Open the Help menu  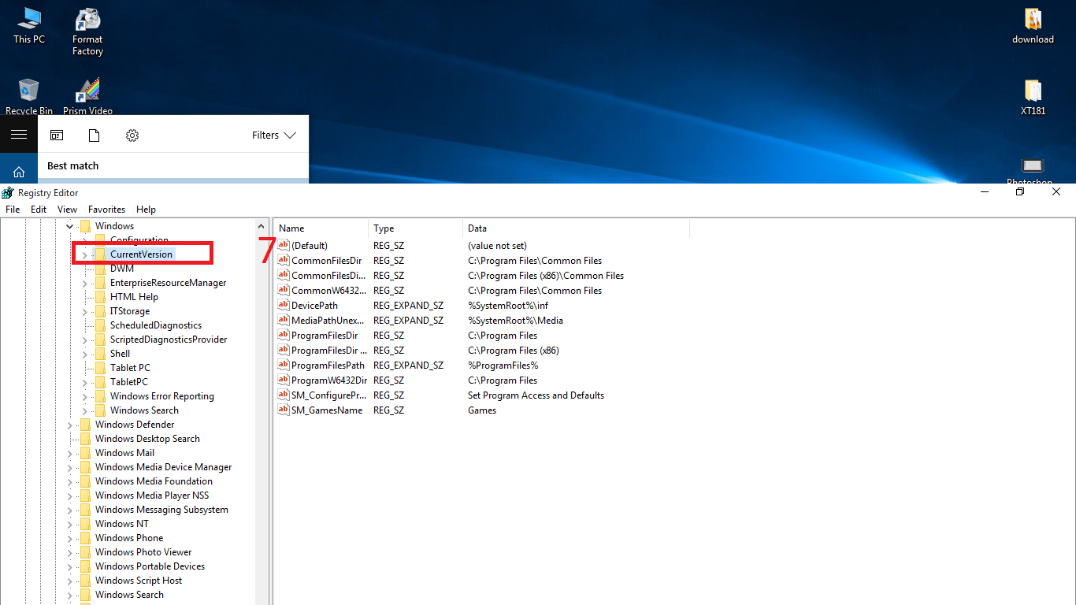pos(146,210)
